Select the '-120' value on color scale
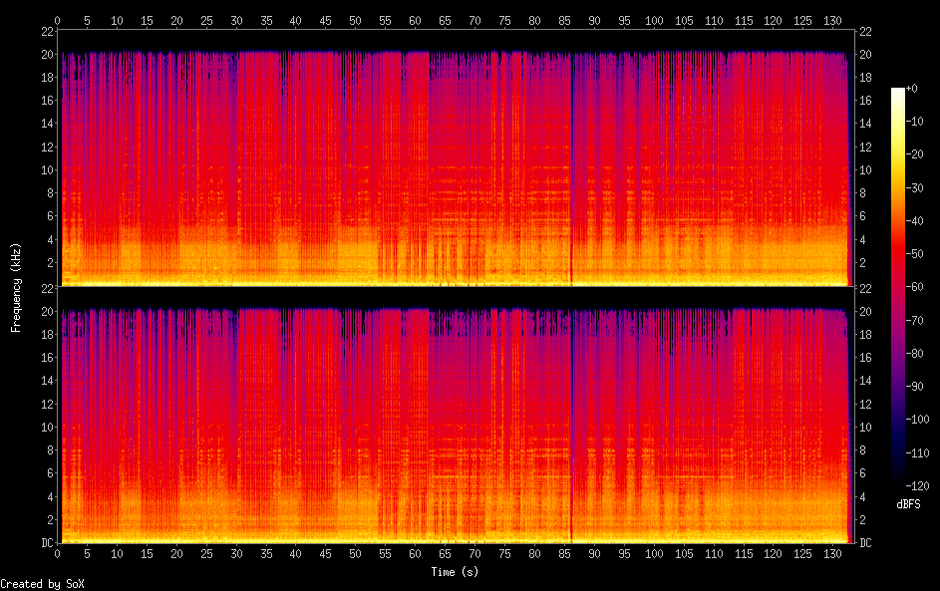 (918, 485)
